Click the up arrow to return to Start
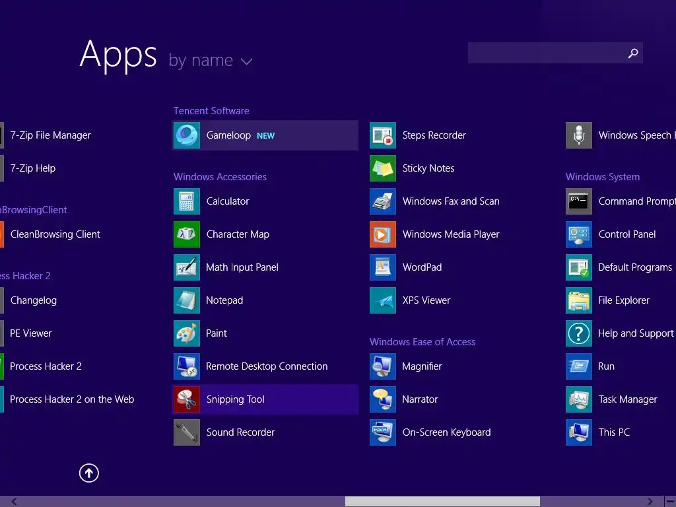676x507 pixels. coord(89,473)
